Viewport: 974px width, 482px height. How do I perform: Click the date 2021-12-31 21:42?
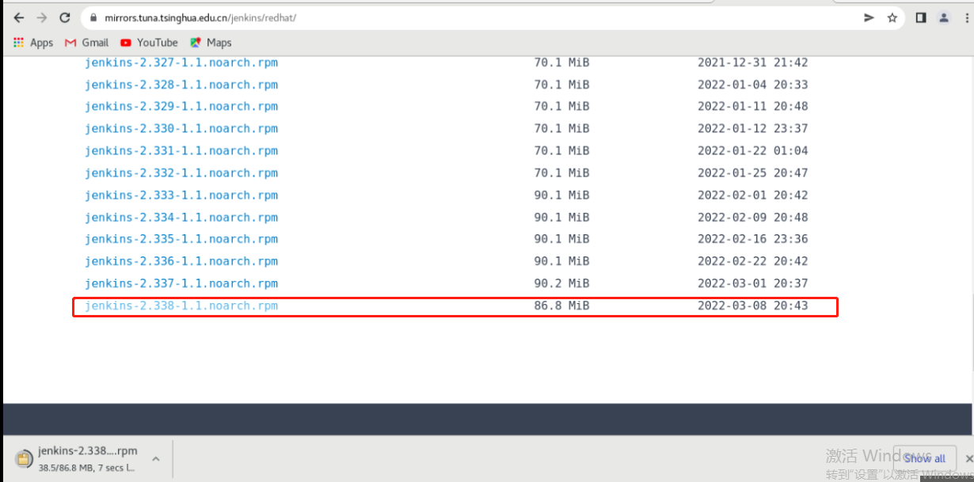(752, 63)
